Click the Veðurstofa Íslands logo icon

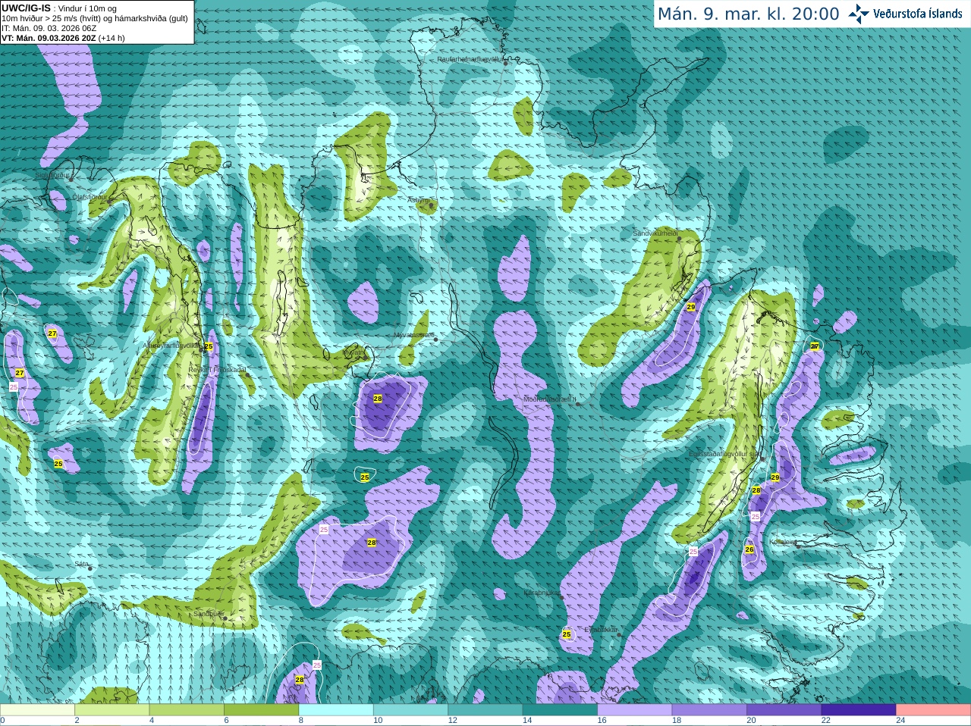click(859, 14)
